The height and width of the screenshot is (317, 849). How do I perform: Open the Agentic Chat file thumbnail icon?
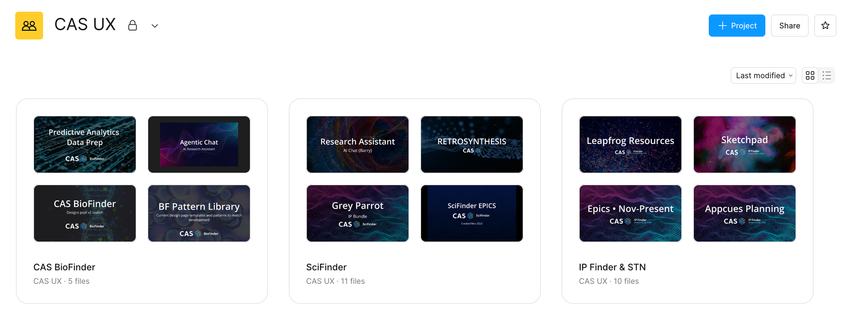(x=199, y=144)
